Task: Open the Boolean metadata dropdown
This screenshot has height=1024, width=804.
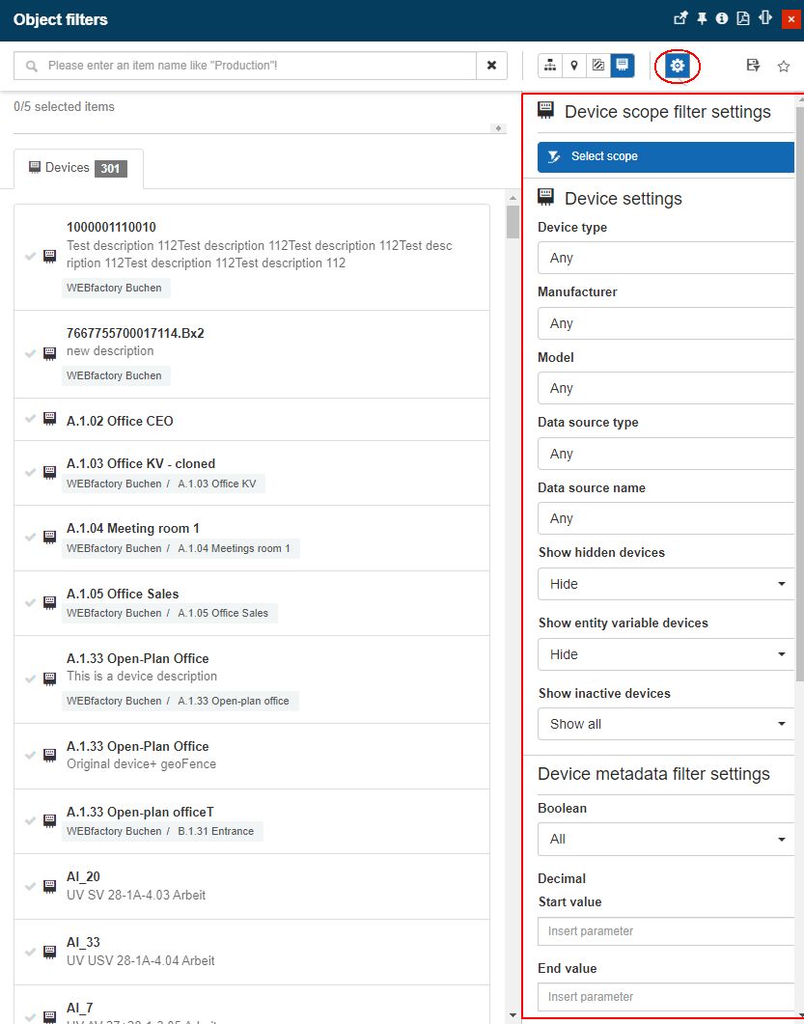Action: (x=665, y=839)
